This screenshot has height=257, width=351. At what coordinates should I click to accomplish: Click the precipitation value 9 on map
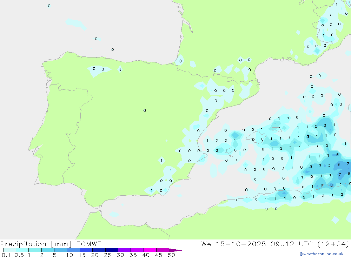338,164
